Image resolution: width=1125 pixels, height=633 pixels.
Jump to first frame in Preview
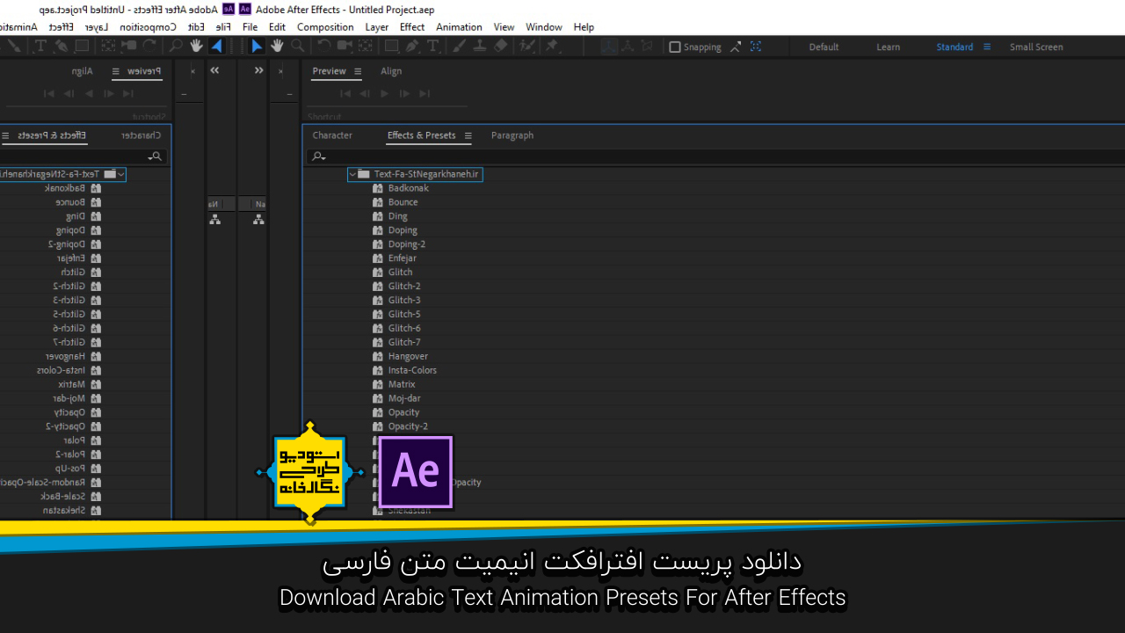point(345,93)
